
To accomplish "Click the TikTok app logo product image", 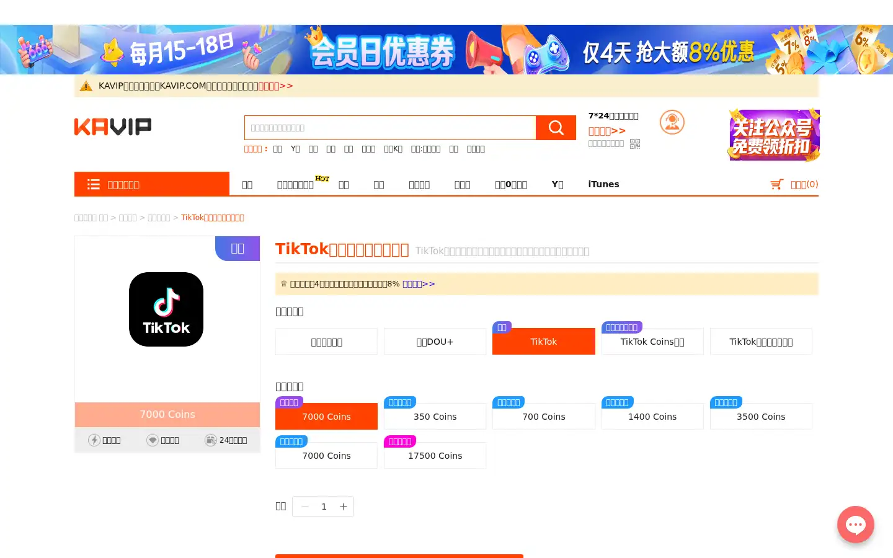I will point(166,309).
